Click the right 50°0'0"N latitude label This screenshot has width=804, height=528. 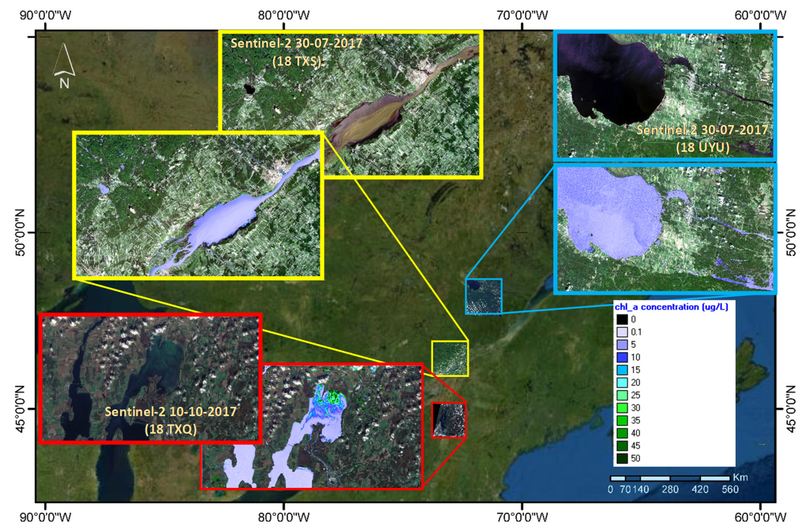791,233
